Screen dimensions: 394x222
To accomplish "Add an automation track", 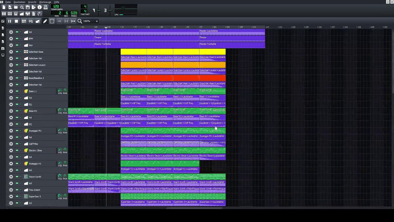I will (x=38, y=21).
